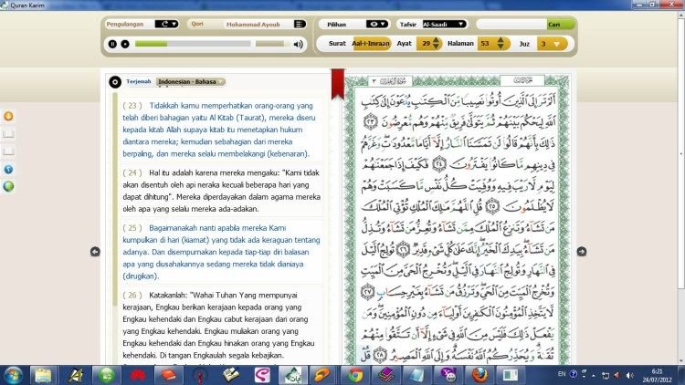Open Mozilla Firefox from taskbar
This screenshot has width=685, height=385.
point(479,375)
